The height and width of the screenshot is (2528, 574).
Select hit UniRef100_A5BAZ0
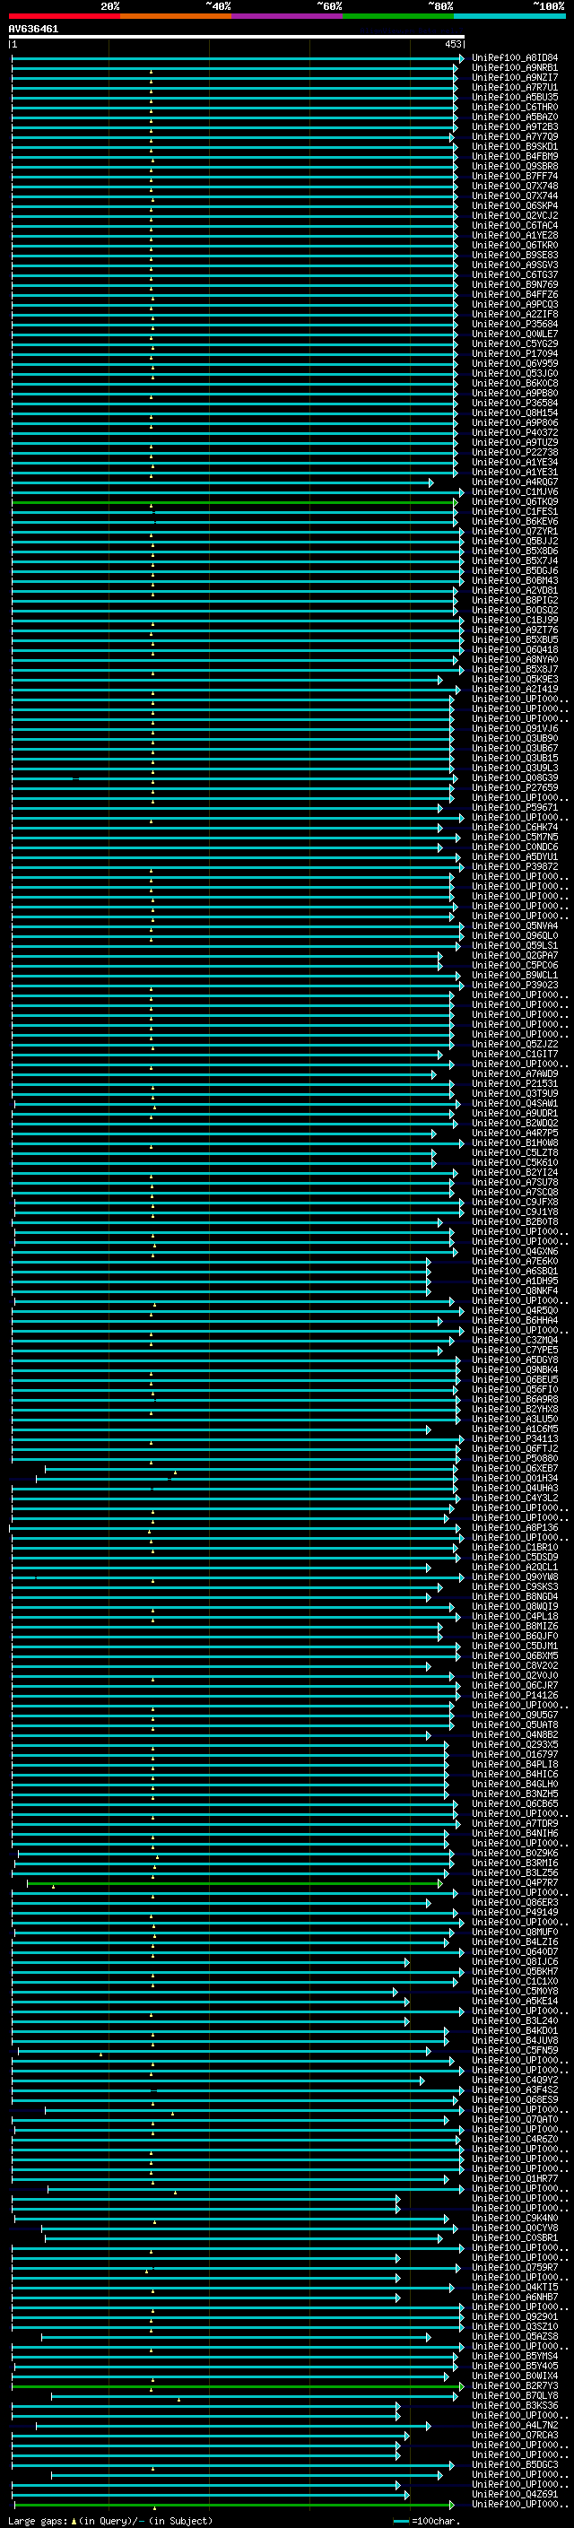(x=515, y=117)
